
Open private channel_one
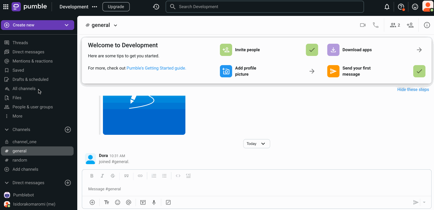point(24,142)
